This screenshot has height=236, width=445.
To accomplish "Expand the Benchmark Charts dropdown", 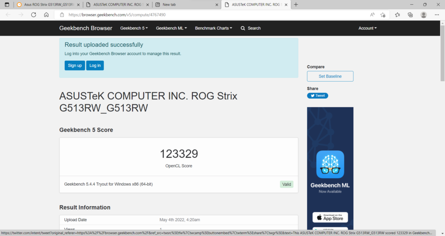I will click(213, 28).
